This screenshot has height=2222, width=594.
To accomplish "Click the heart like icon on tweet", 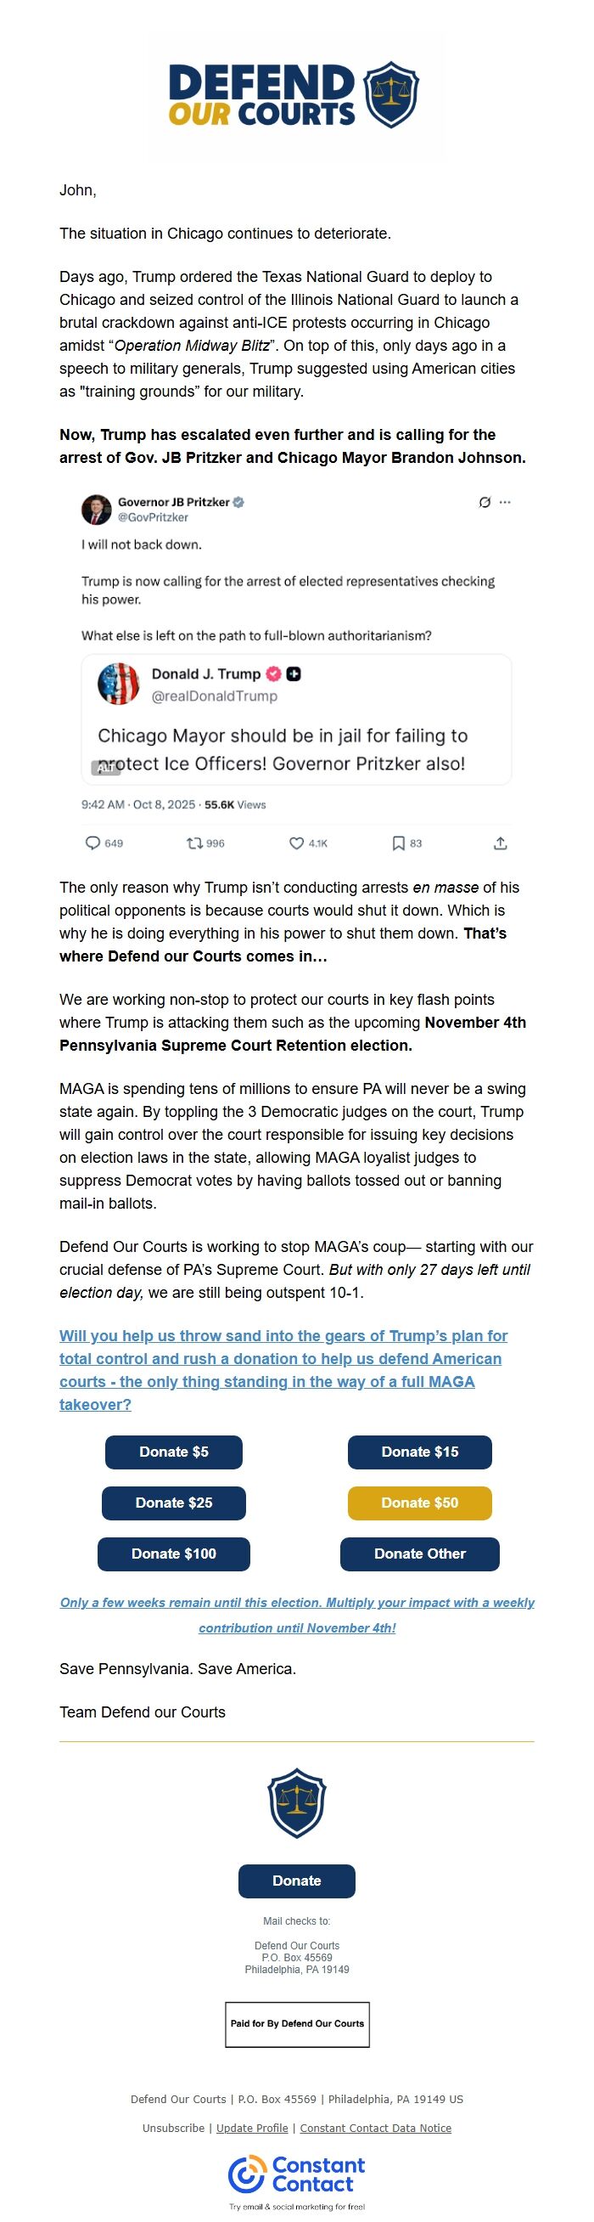I will click(x=295, y=843).
